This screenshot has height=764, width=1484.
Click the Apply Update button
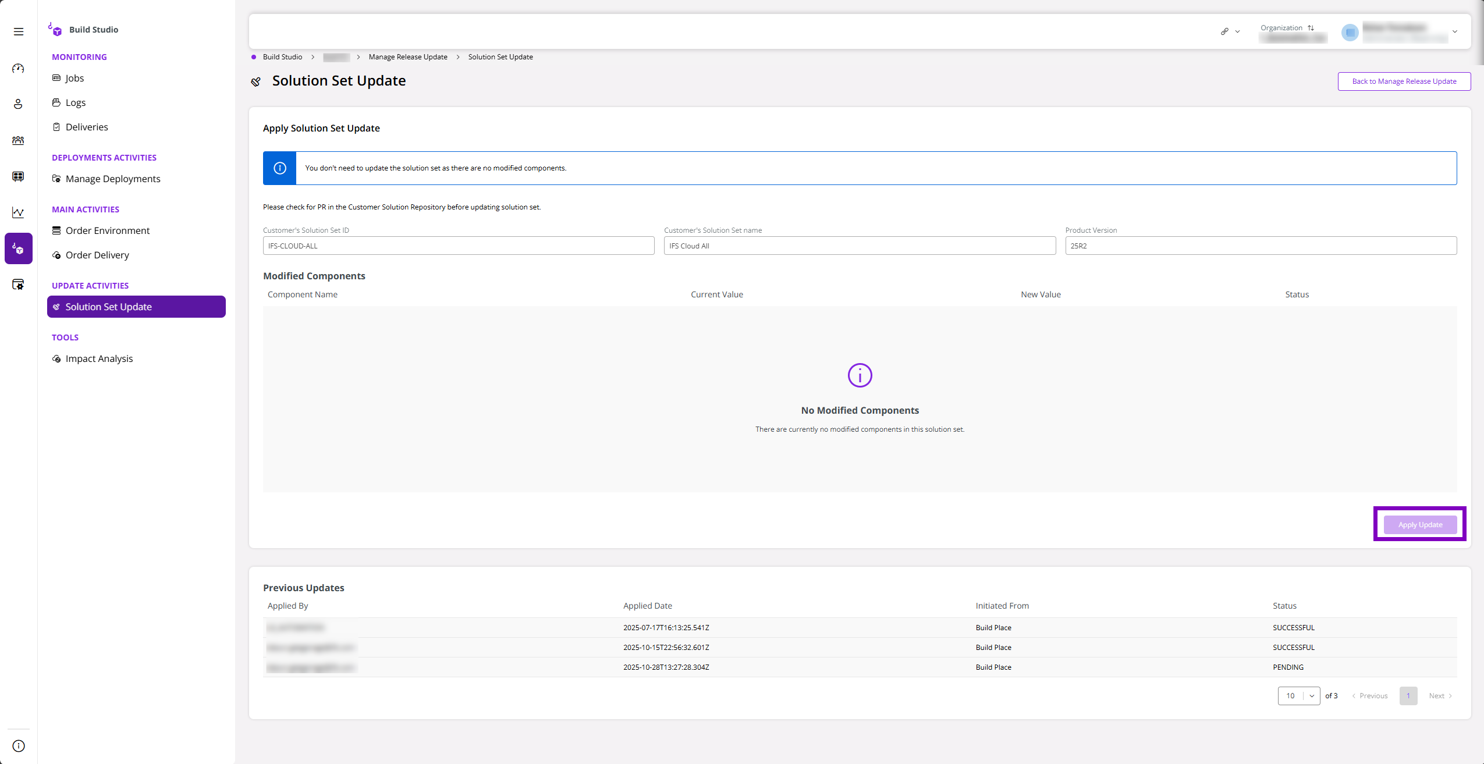click(x=1419, y=524)
